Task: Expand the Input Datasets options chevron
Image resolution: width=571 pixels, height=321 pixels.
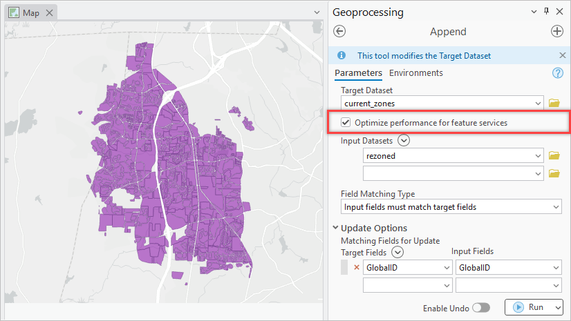Action: pyautogui.click(x=404, y=140)
